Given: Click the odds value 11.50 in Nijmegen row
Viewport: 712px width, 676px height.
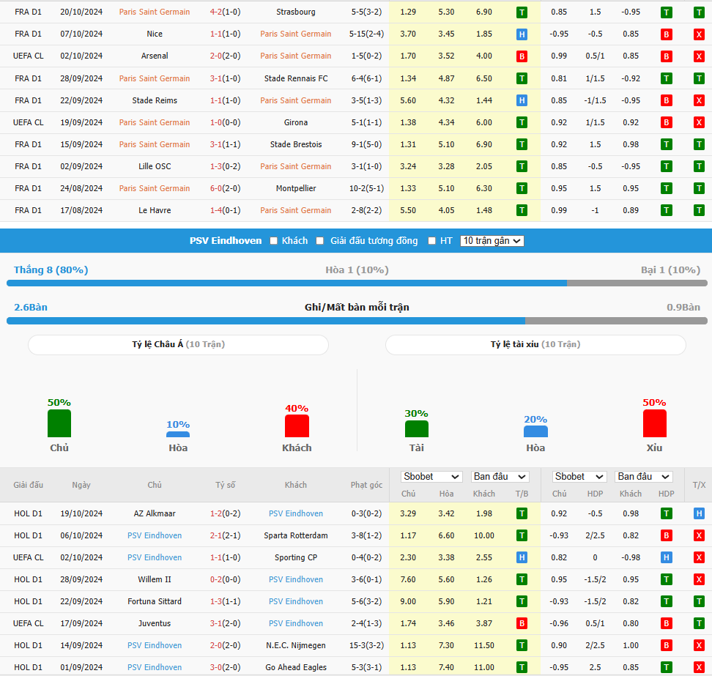Looking at the screenshot, I should pyautogui.click(x=484, y=645).
